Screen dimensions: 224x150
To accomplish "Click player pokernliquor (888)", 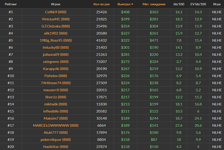I will pyautogui.click(x=56, y=139).
